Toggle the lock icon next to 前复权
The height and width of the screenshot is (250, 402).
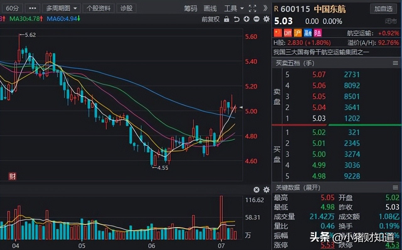click(227, 19)
